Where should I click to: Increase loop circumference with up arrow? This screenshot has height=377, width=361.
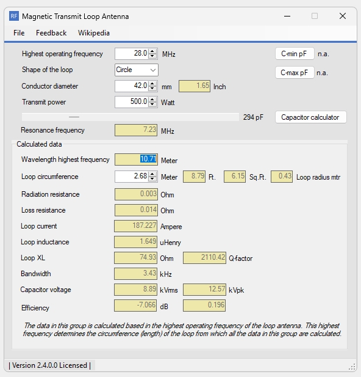click(x=152, y=174)
